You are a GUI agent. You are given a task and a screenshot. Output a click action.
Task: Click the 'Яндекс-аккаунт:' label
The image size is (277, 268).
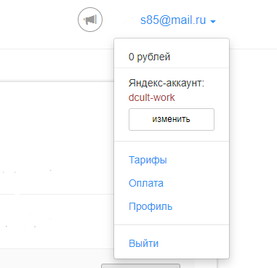click(x=166, y=83)
